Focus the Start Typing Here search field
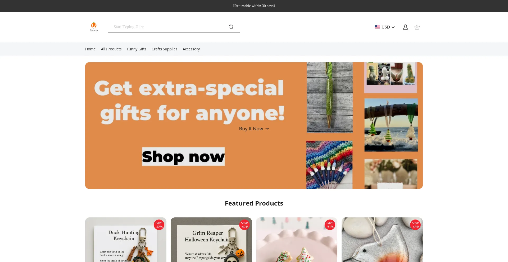The width and height of the screenshot is (508, 262). [x=169, y=27]
